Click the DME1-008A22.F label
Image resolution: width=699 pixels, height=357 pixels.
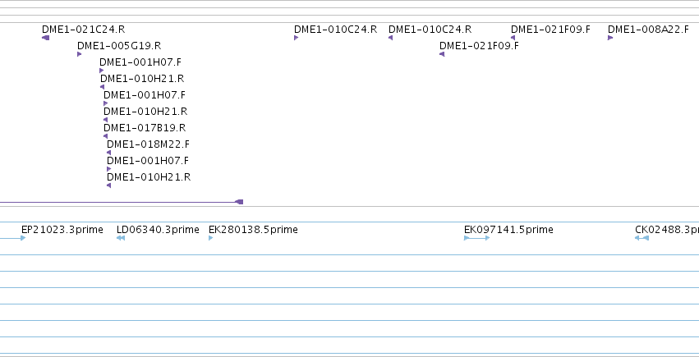click(x=648, y=30)
